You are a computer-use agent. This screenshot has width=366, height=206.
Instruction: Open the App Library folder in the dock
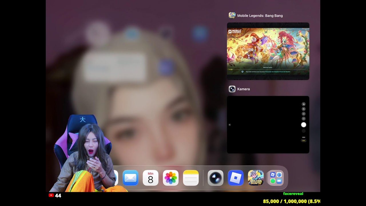point(276,178)
